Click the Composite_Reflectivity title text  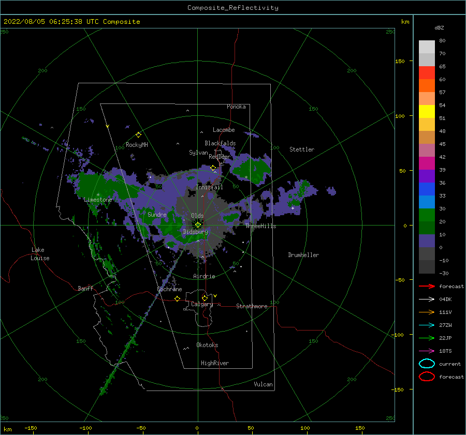point(232,8)
